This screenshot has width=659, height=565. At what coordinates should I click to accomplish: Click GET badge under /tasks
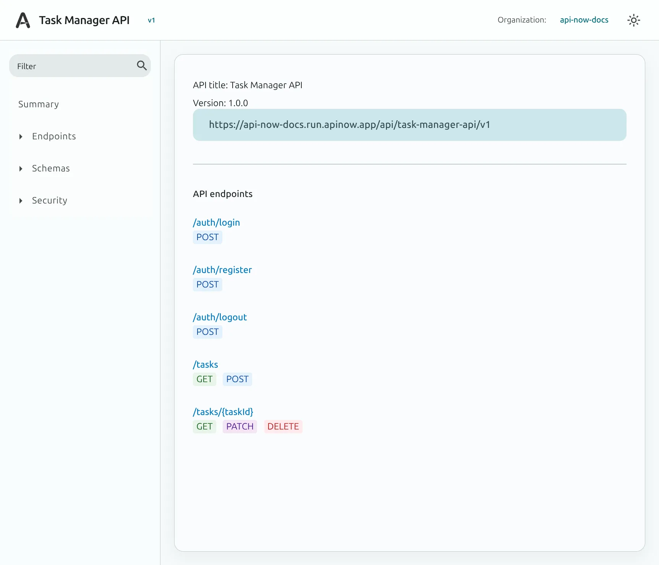204,379
